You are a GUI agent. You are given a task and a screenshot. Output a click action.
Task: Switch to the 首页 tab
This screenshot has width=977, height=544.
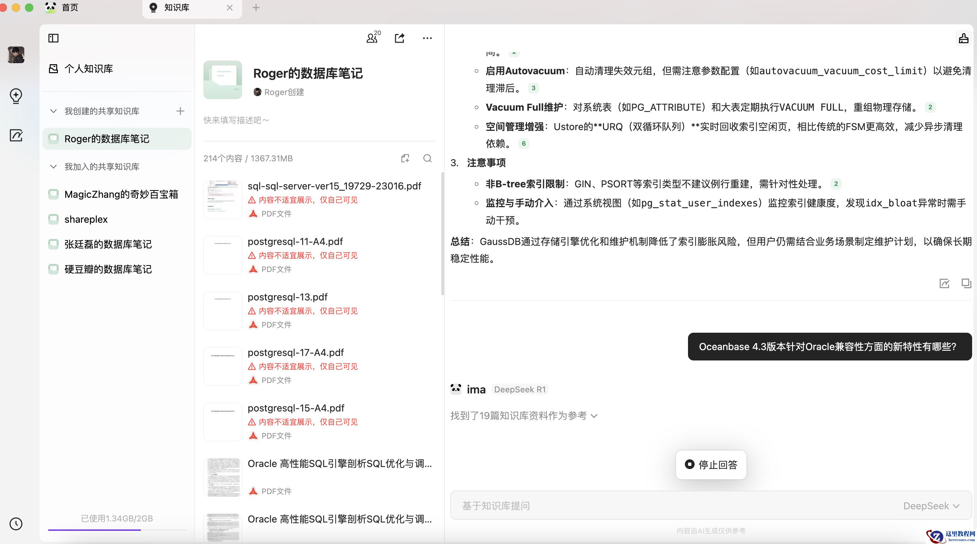tap(70, 8)
